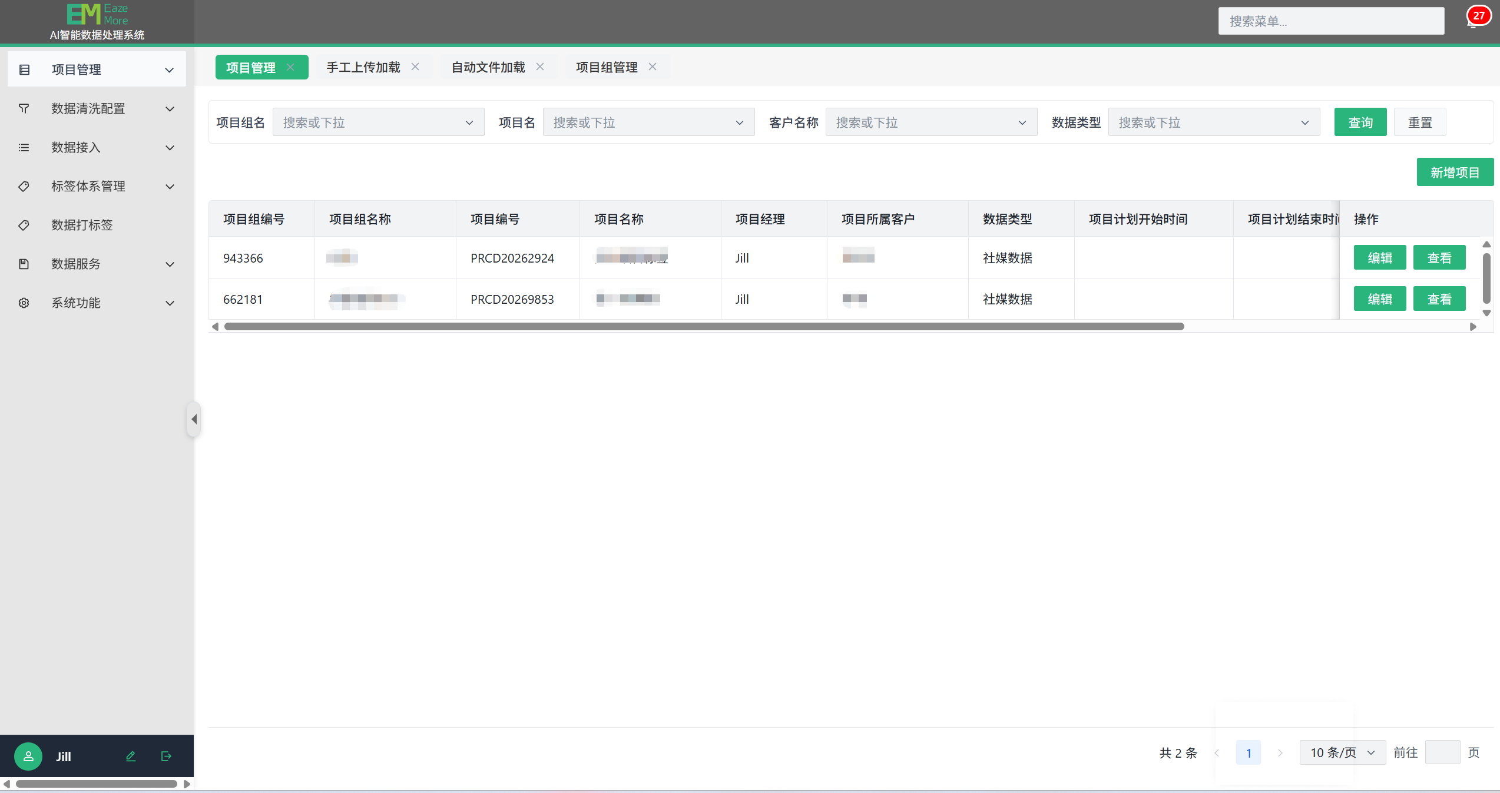The image size is (1500, 793).
Task: Click the 系统功能 gear icon
Action: (x=24, y=303)
